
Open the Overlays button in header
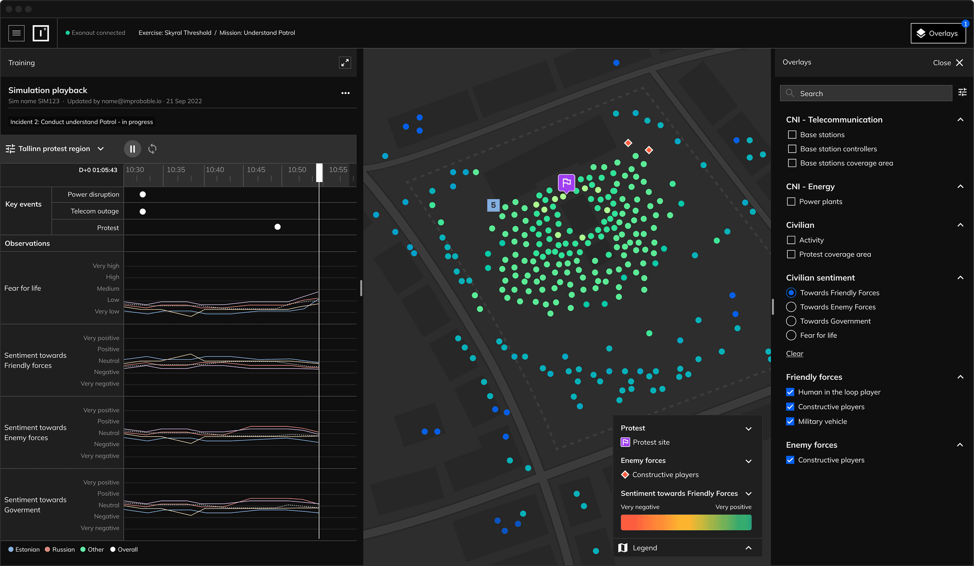937,33
